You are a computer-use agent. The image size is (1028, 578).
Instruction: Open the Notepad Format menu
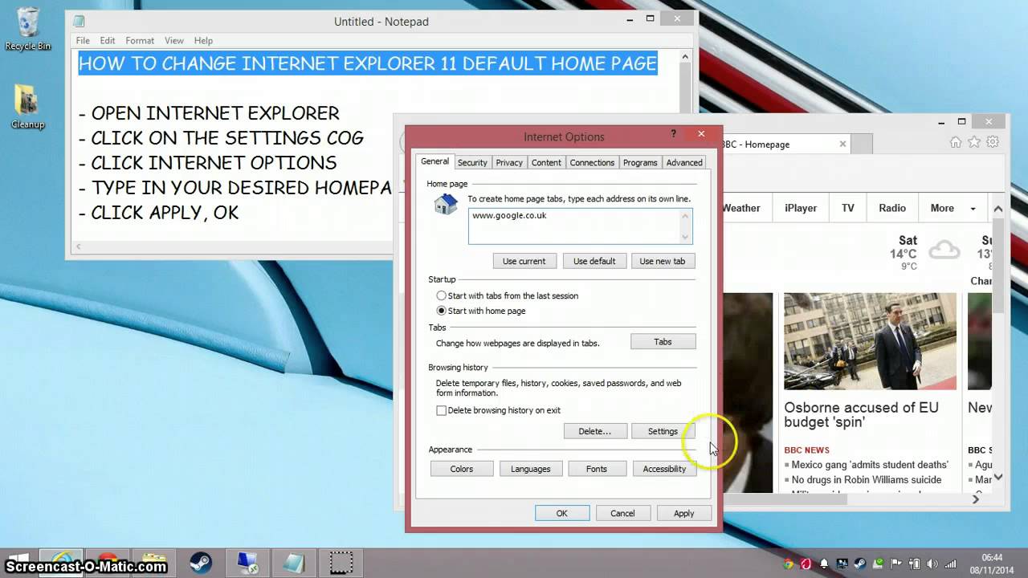[x=140, y=40]
